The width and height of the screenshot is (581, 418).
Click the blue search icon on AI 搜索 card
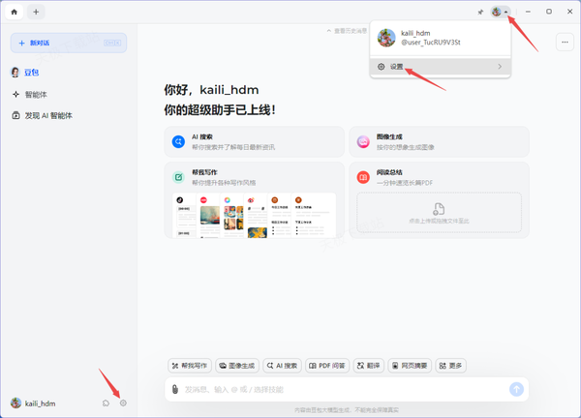(x=178, y=142)
